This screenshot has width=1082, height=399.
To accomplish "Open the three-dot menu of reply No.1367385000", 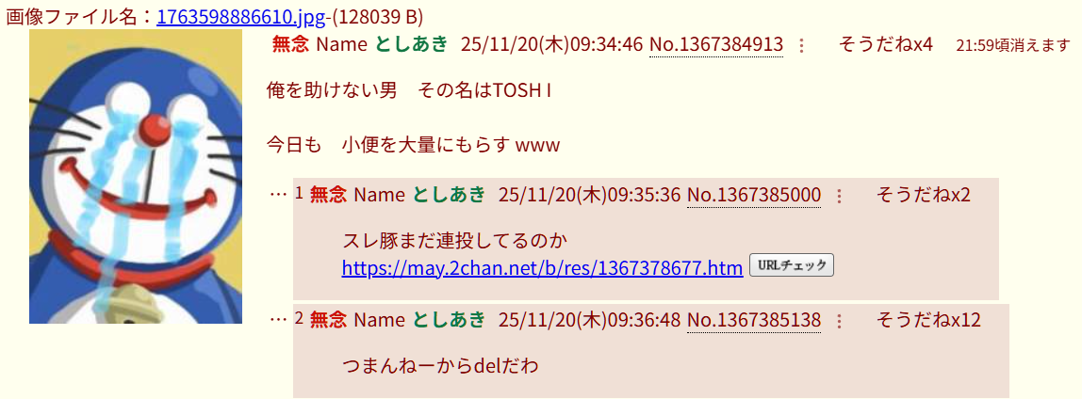I will pos(839,197).
